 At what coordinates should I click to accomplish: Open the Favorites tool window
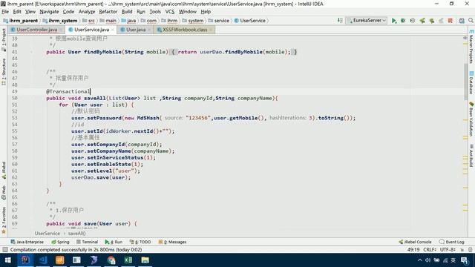coord(4,220)
